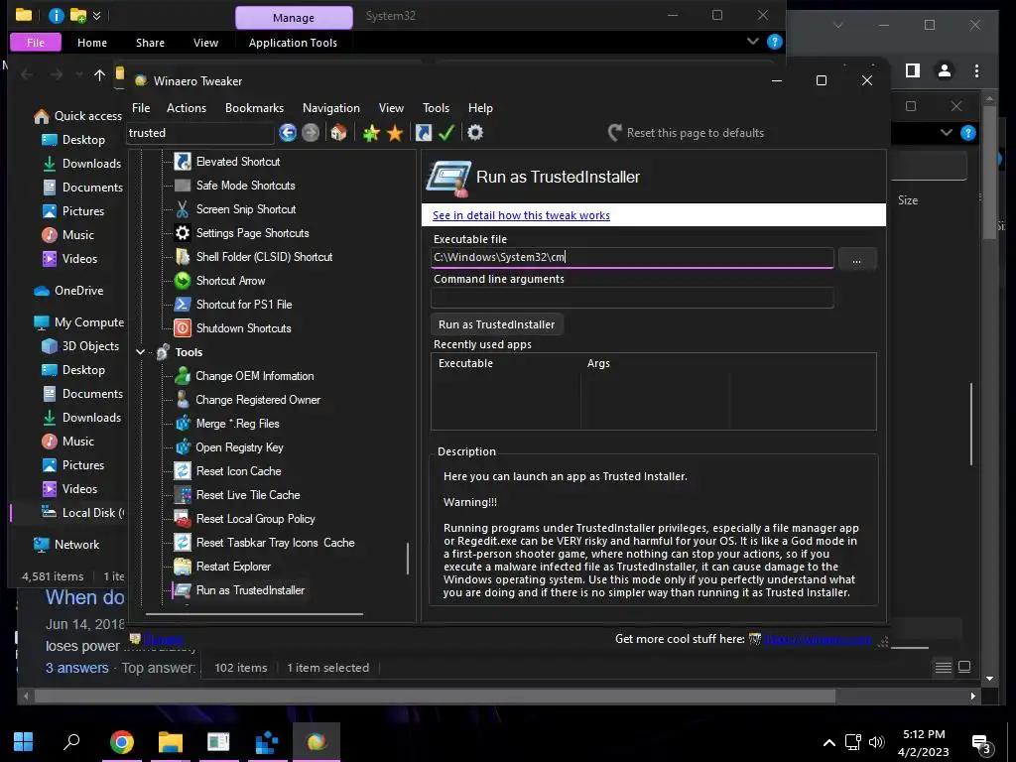This screenshot has height=762, width=1016.
Task: Select Run as TrustedInstaller tree item
Action: [x=250, y=590]
